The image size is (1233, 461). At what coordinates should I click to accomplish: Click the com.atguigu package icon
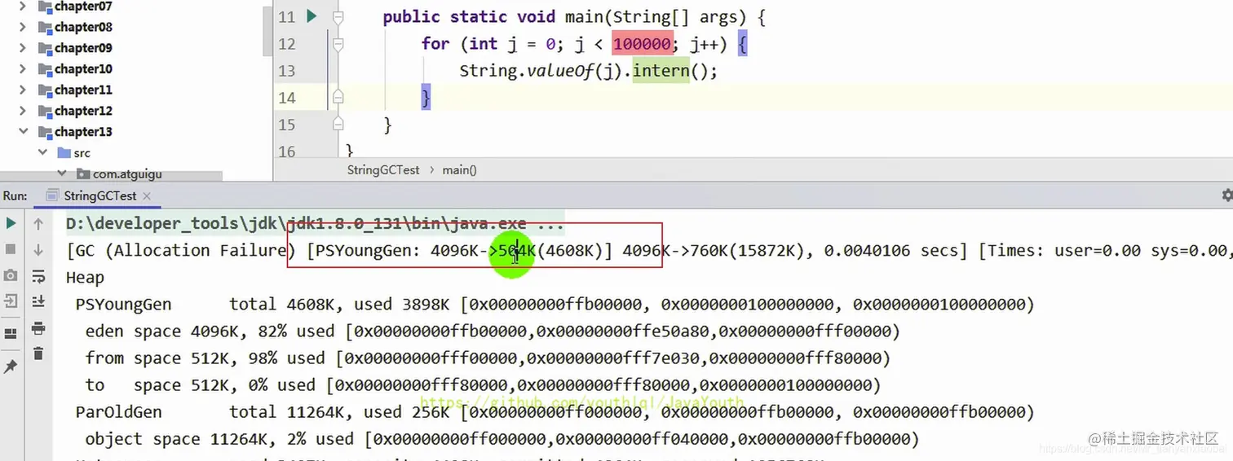pyautogui.click(x=82, y=173)
